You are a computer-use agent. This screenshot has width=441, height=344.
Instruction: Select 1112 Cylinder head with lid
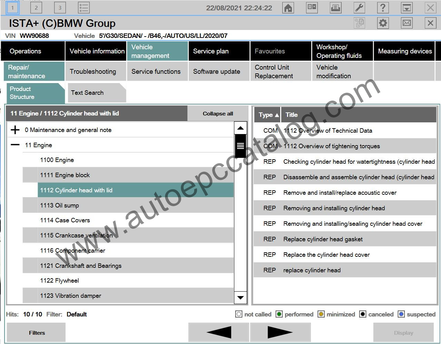tap(136, 190)
